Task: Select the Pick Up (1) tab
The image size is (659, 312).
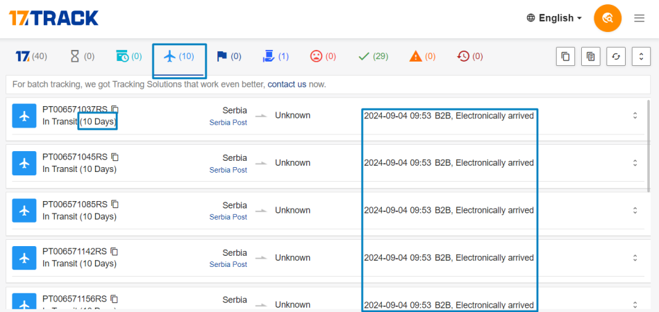Action: coord(276,57)
